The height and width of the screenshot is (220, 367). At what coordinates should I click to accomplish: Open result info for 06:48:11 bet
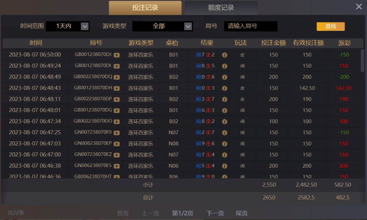225,100
